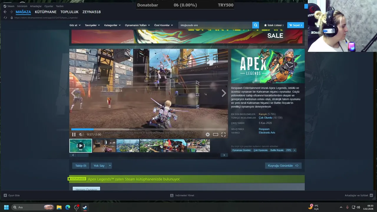Select the first trailer video thumbnail
Image resolution: width=377 pixels, height=212 pixels.
(x=81, y=146)
